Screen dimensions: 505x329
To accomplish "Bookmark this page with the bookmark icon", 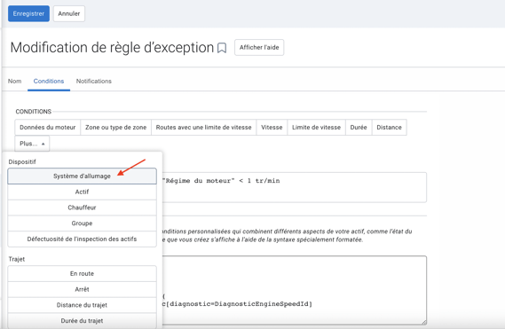I will click(x=222, y=48).
